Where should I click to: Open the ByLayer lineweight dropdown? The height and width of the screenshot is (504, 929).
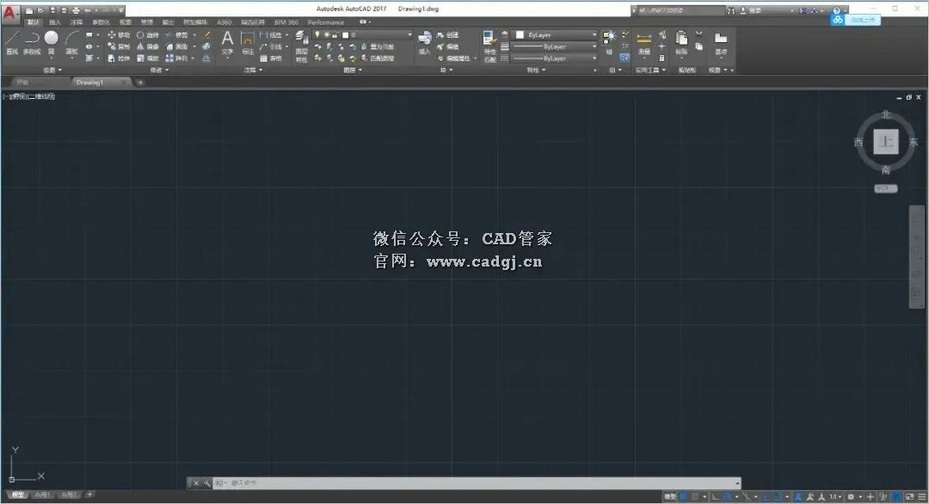click(555, 46)
